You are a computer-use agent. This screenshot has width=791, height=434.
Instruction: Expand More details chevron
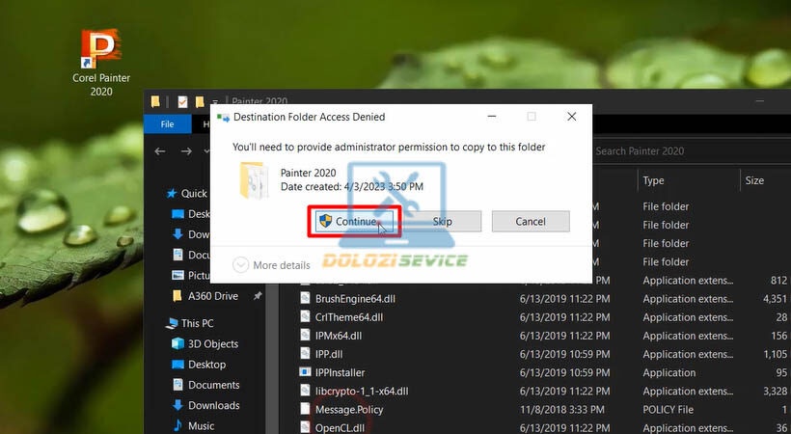[x=240, y=265]
